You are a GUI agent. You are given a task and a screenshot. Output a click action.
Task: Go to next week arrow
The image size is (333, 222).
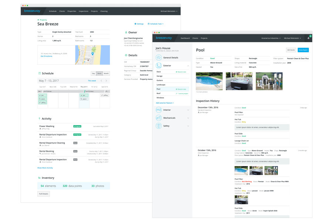pos(106,81)
